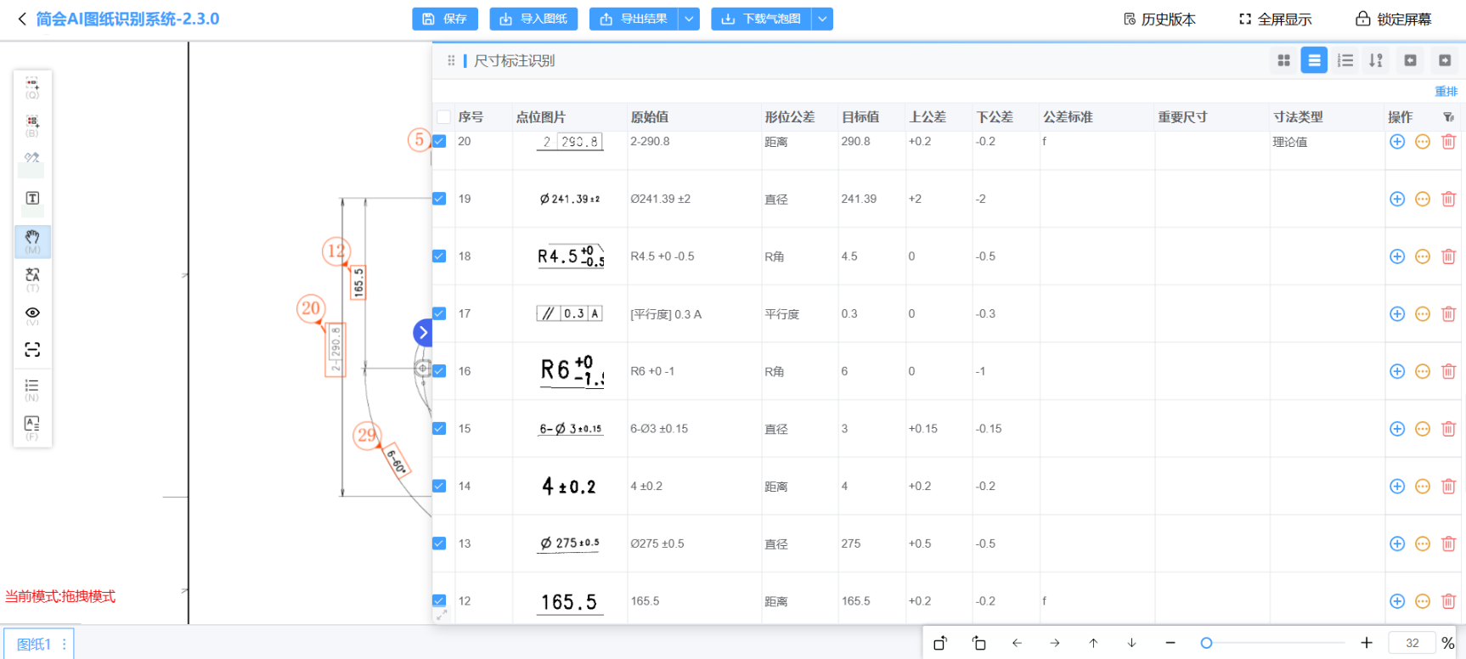The image size is (1466, 659).
Task: Delete row 19 using trash icon
Action: click(1448, 199)
